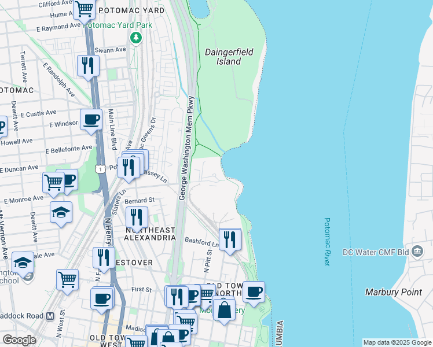Screen dimensions: 433x347
Task: Select the Swann Ave street label
Action: tap(110, 50)
